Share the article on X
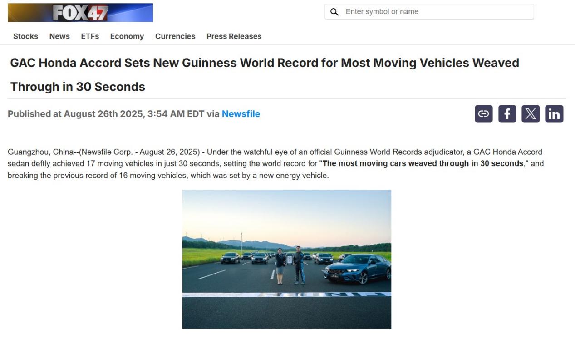575x338 pixels. coord(531,114)
